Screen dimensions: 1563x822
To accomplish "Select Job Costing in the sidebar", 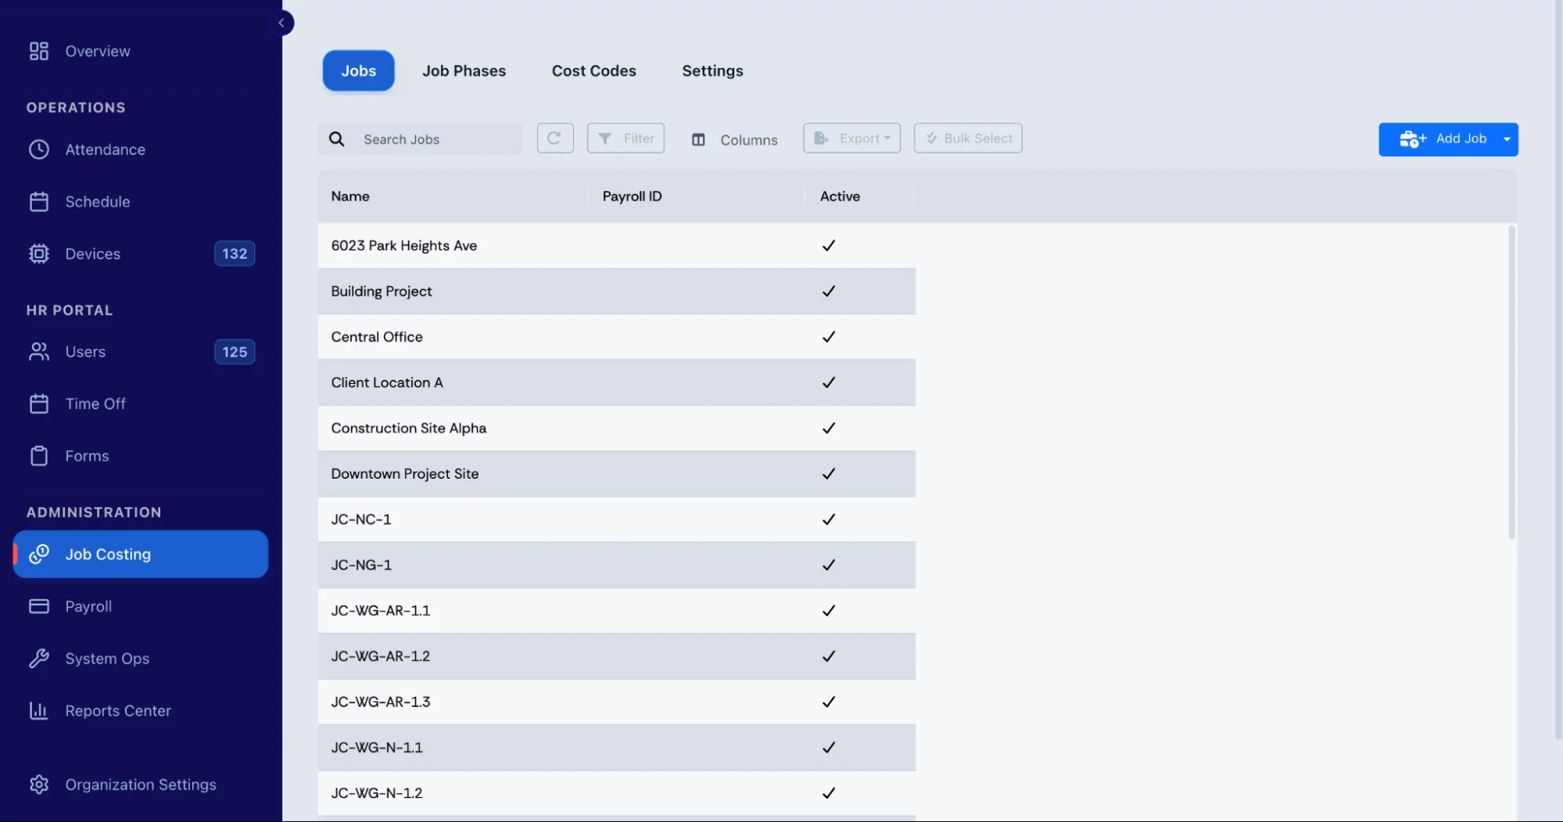I will (x=141, y=554).
